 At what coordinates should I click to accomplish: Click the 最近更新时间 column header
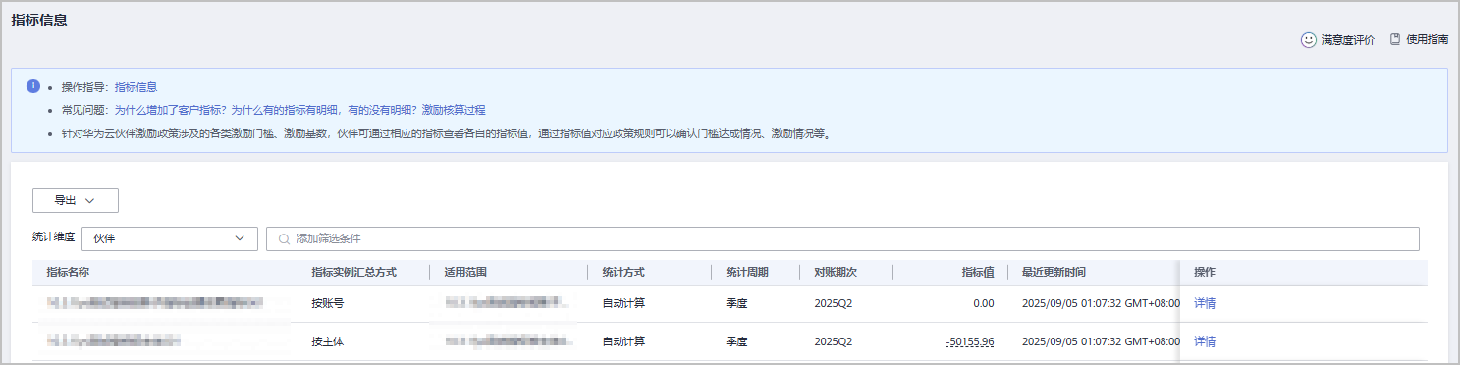pyautogui.click(x=1054, y=272)
